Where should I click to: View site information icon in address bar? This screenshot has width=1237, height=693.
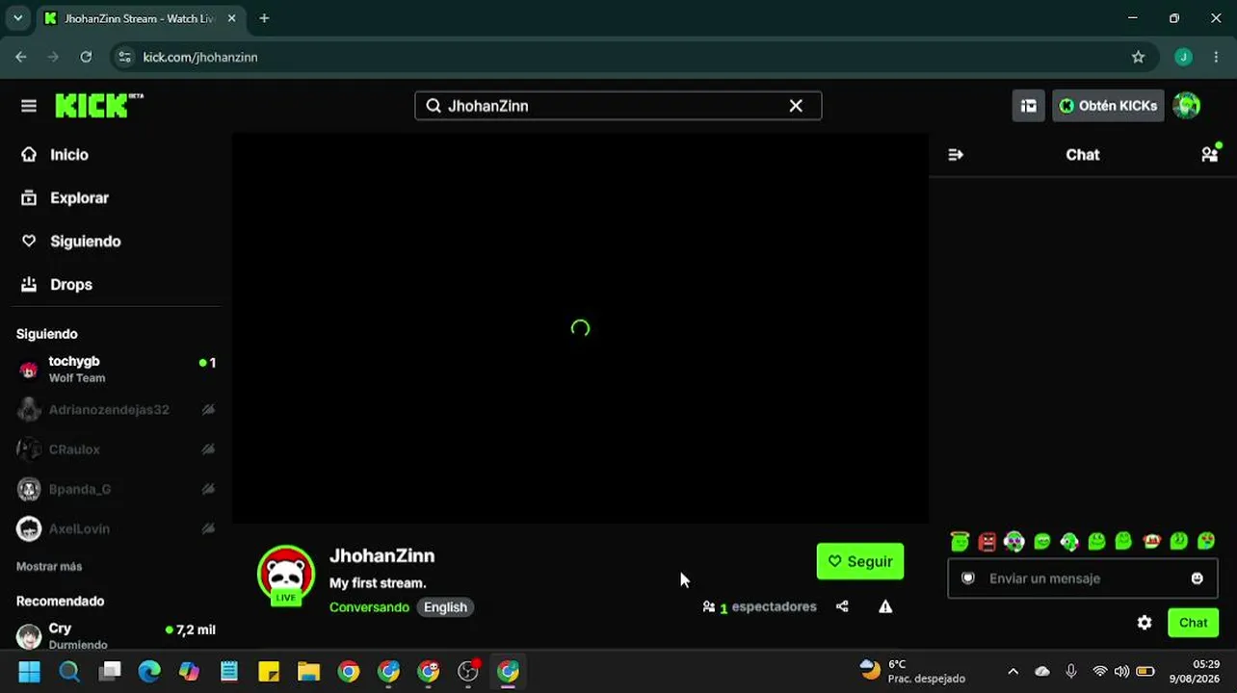(124, 57)
